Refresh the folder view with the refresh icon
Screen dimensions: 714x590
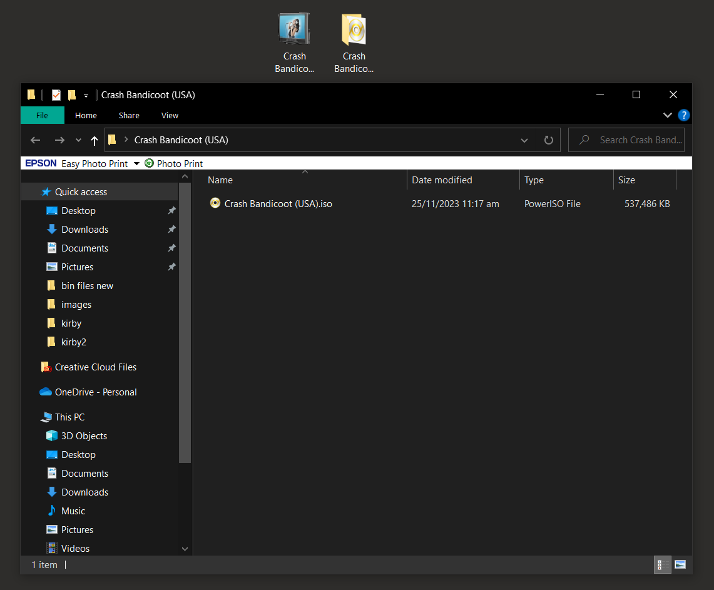point(549,140)
